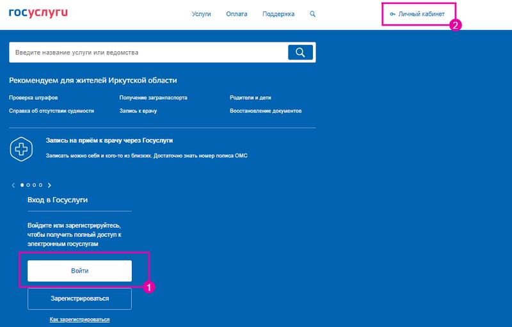Viewport: 512px width, 327px height.
Task: Open Получение загранпаспорта link
Action: pyautogui.click(x=154, y=97)
